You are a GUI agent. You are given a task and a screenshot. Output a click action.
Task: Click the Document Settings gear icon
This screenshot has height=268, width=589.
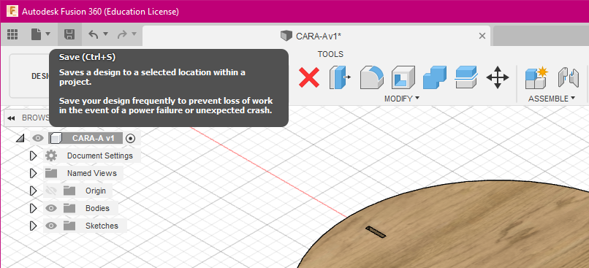[x=51, y=156]
